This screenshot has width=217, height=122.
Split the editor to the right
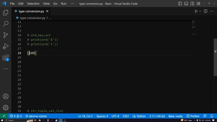205,11
